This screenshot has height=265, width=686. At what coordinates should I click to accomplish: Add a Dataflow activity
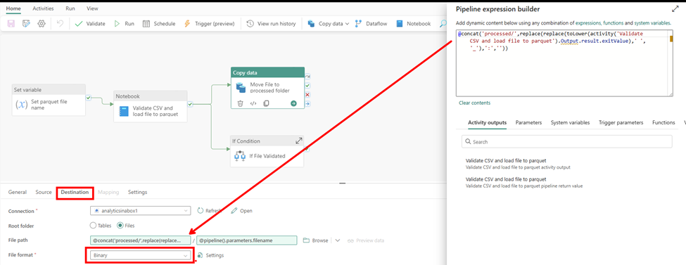point(371,24)
